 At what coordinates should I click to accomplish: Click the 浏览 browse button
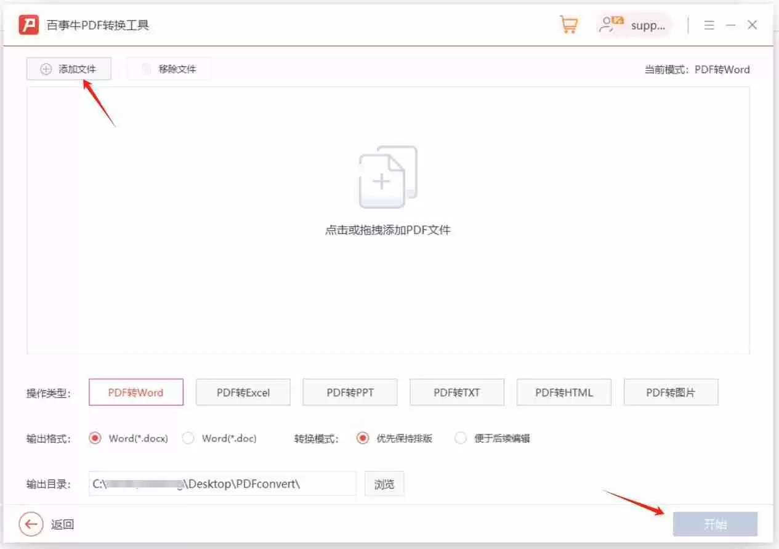[x=384, y=484]
